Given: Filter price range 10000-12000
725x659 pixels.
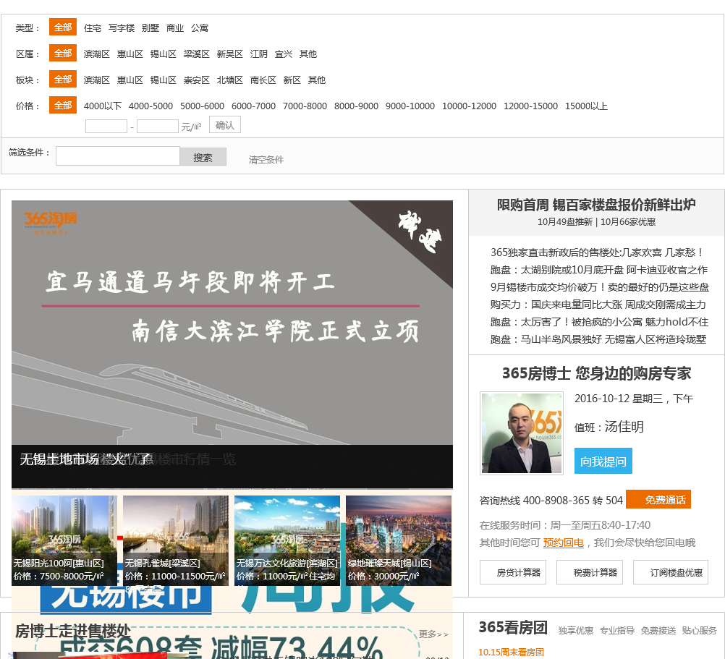Looking at the screenshot, I should (x=469, y=106).
